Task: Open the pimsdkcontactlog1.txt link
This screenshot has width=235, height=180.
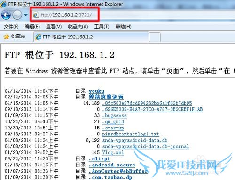Action: point(131,134)
